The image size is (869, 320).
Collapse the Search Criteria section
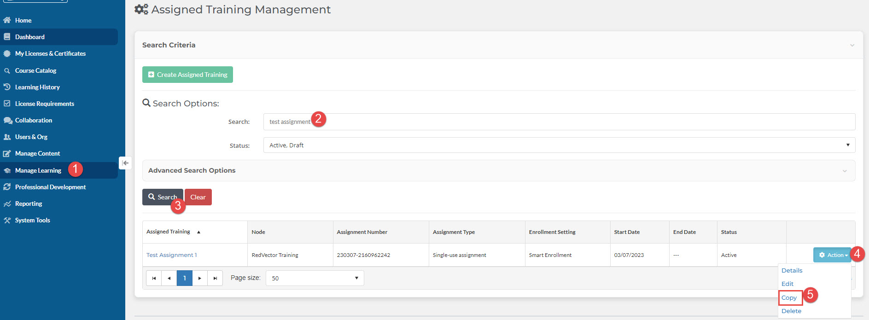click(852, 45)
